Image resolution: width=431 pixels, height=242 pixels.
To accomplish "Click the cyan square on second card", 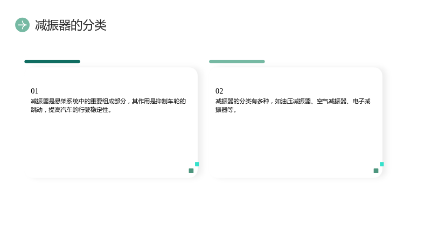I will [x=382, y=164].
